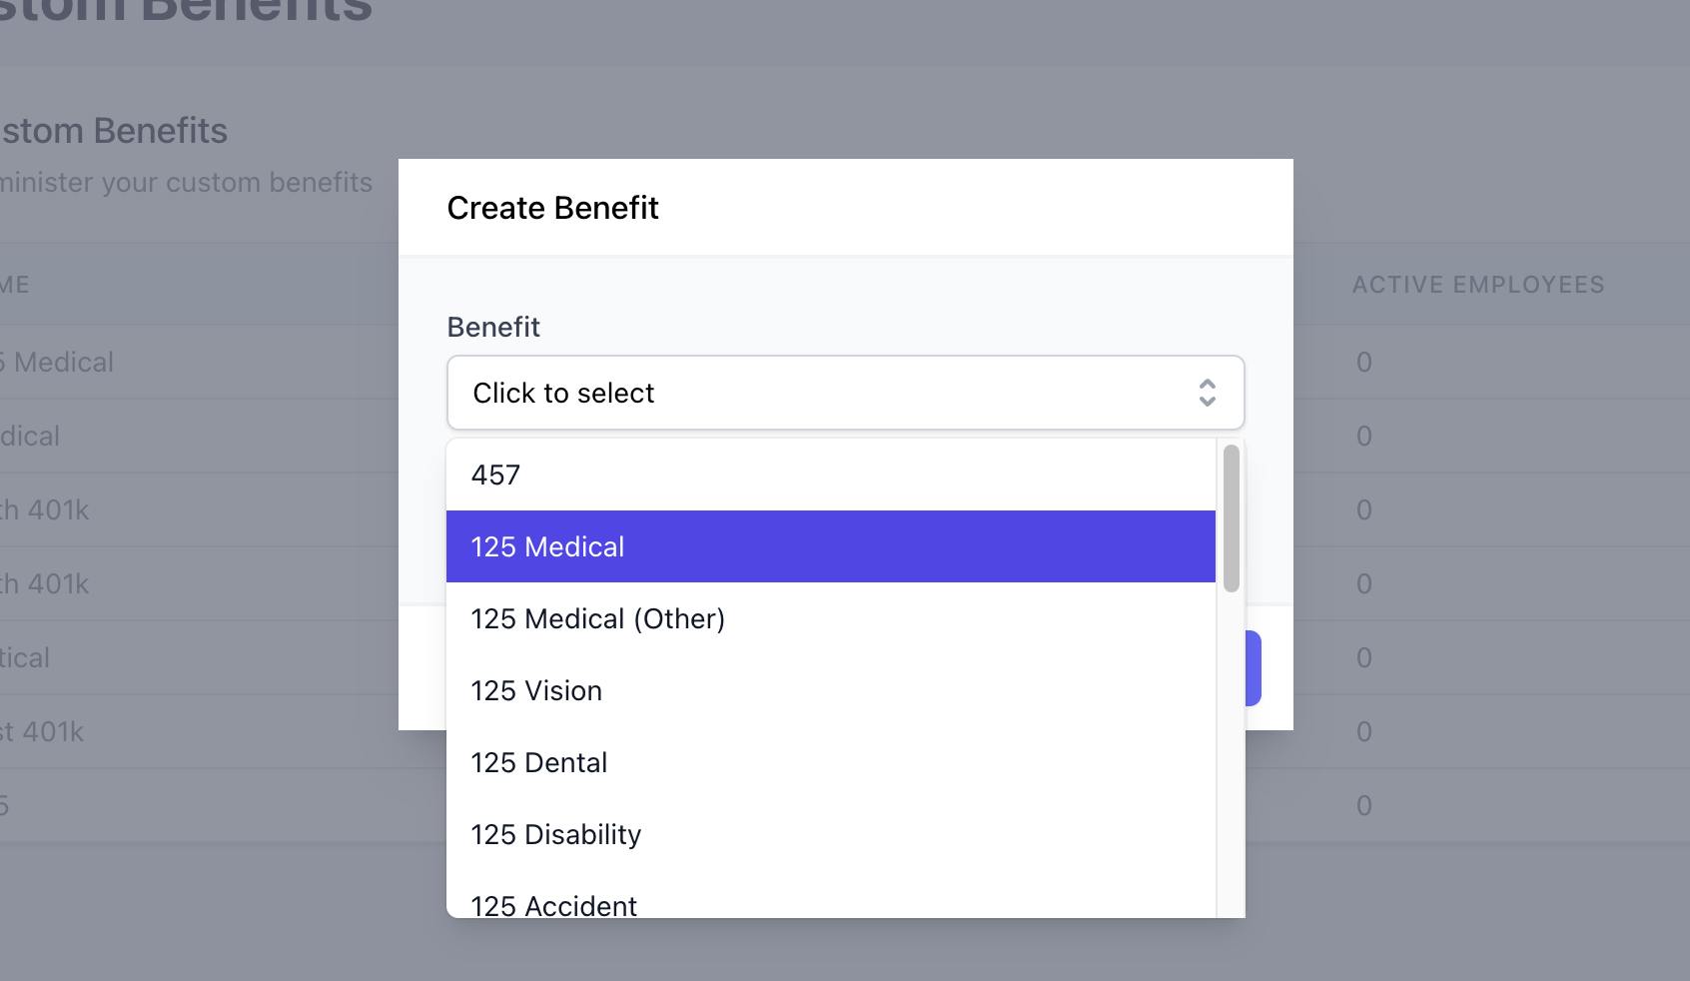Open the 'st 401k' benefit row

point(42,732)
